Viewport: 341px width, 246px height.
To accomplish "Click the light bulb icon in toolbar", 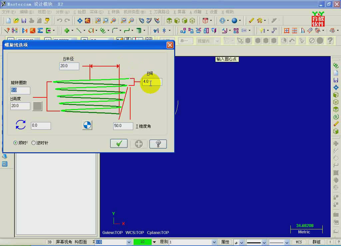I will pyautogui.click(x=262, y=31).
